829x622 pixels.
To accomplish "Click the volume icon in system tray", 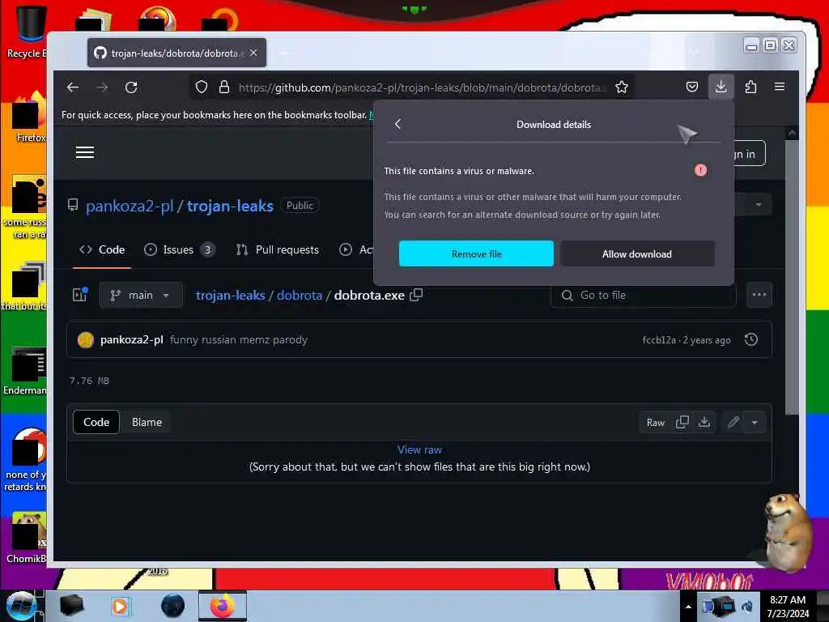I will coord(747,607).
